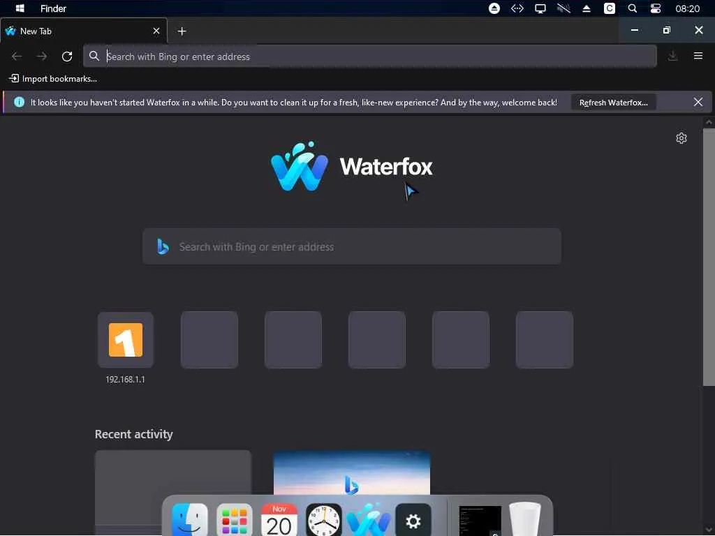Reload the current page
The height and width of the screenshot is (536, 715).
coord(67,57)
